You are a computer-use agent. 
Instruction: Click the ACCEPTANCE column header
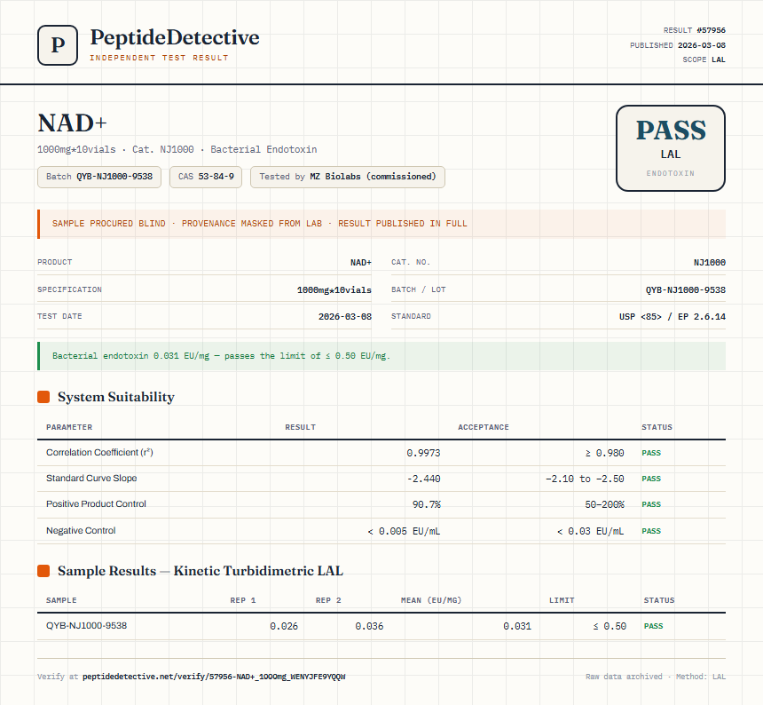(x=484, y=427)
